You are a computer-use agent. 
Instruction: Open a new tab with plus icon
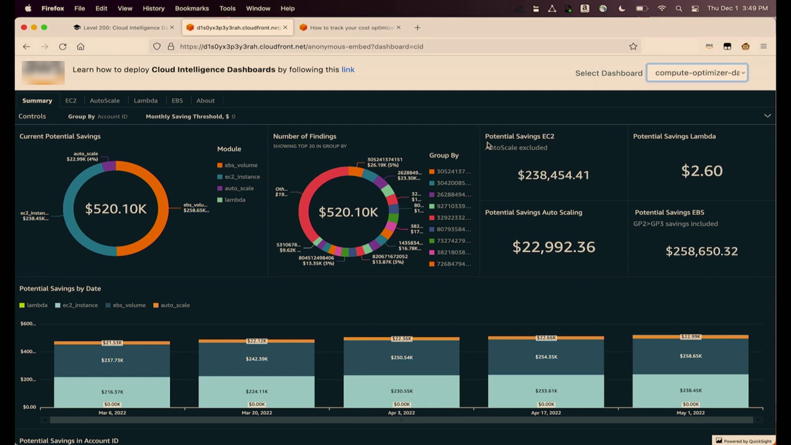click(x=417, y=28)
